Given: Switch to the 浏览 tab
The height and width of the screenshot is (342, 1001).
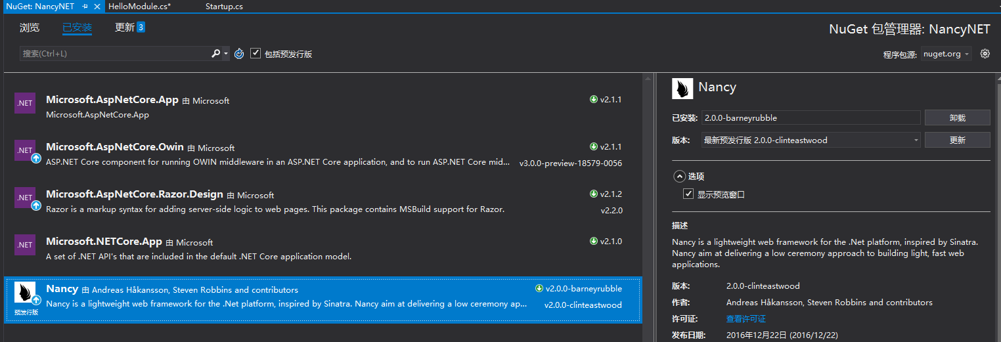Looking at the screenshot, I should [30, 28].
